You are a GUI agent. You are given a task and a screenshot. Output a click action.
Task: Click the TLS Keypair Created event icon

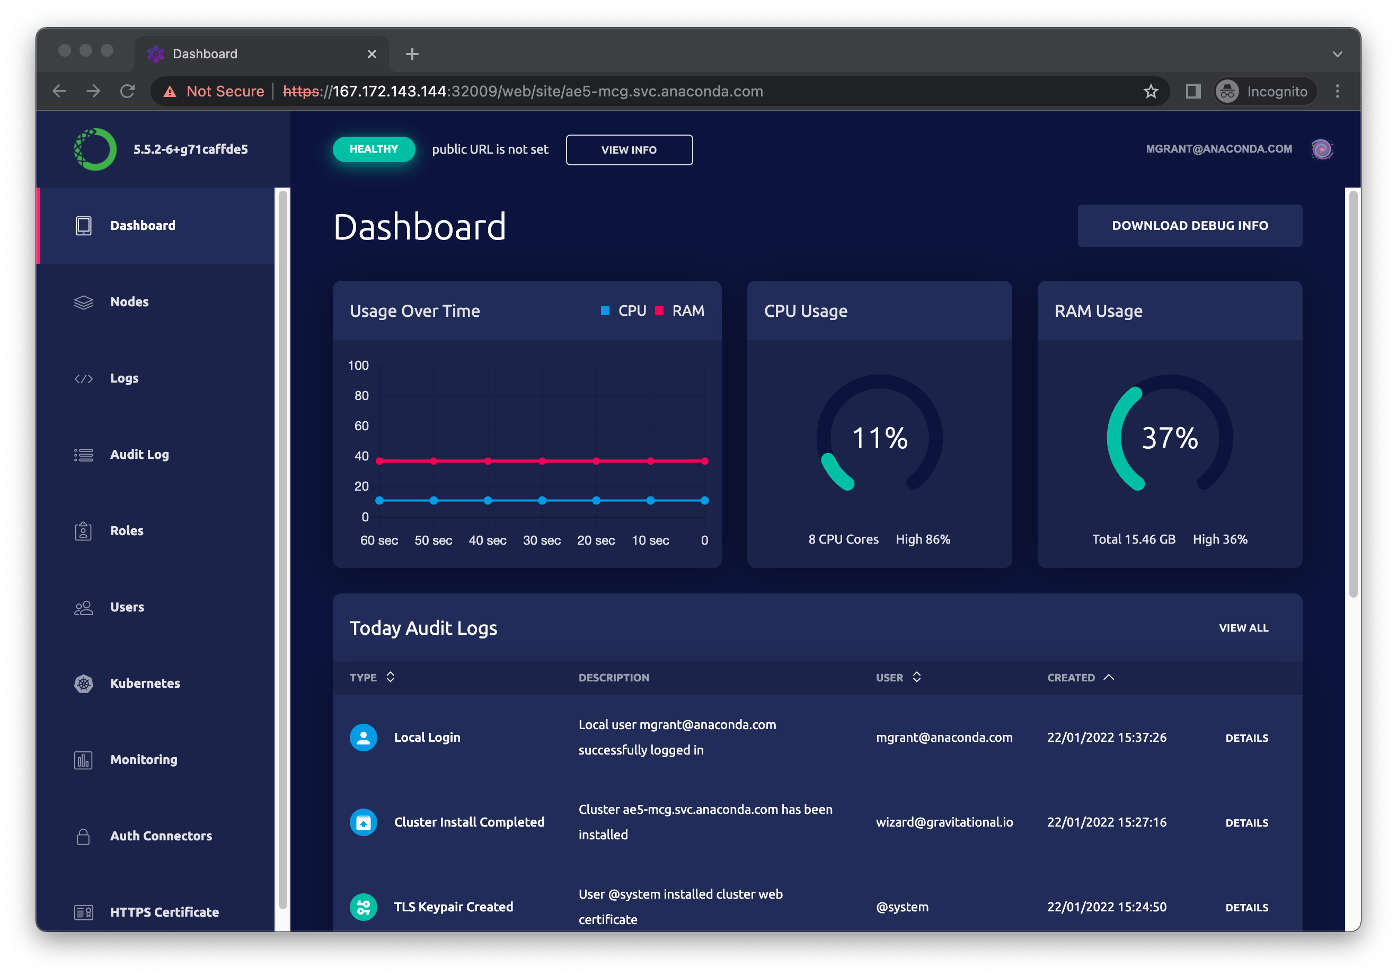(363, 907)
